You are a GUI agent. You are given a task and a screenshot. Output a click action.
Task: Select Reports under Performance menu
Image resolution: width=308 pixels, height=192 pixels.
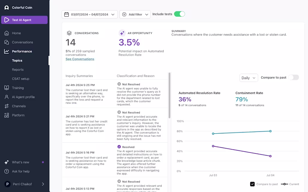click(x=18, y=70)
